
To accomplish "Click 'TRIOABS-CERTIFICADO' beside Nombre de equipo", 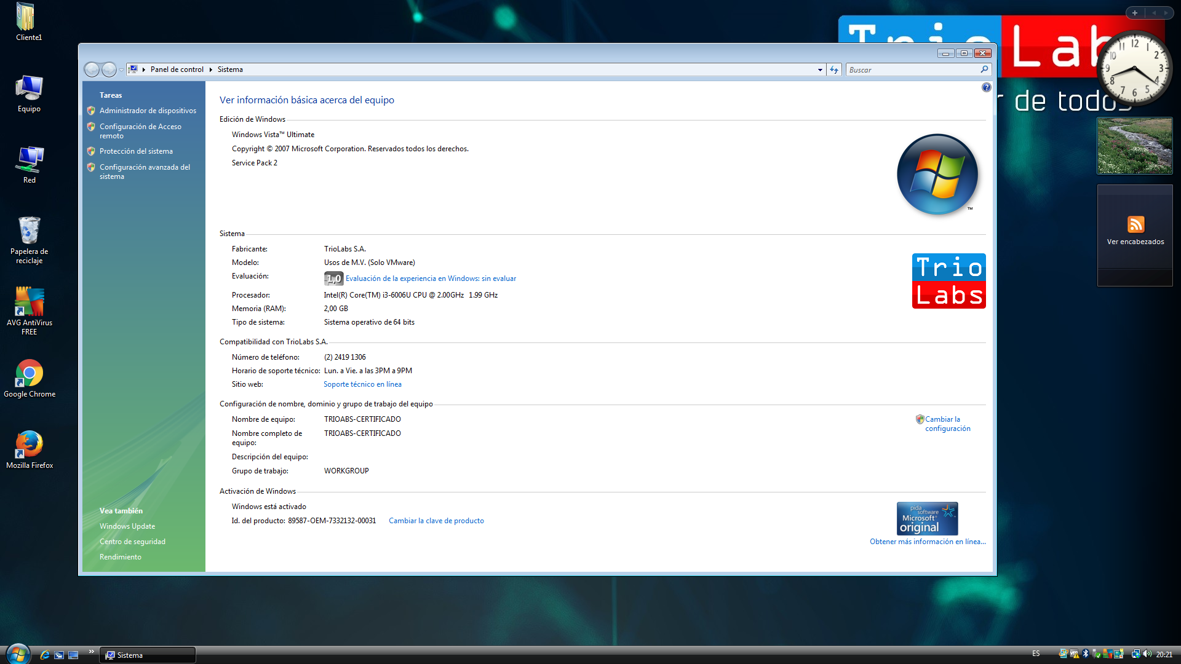I will click(x=362, y=419).
